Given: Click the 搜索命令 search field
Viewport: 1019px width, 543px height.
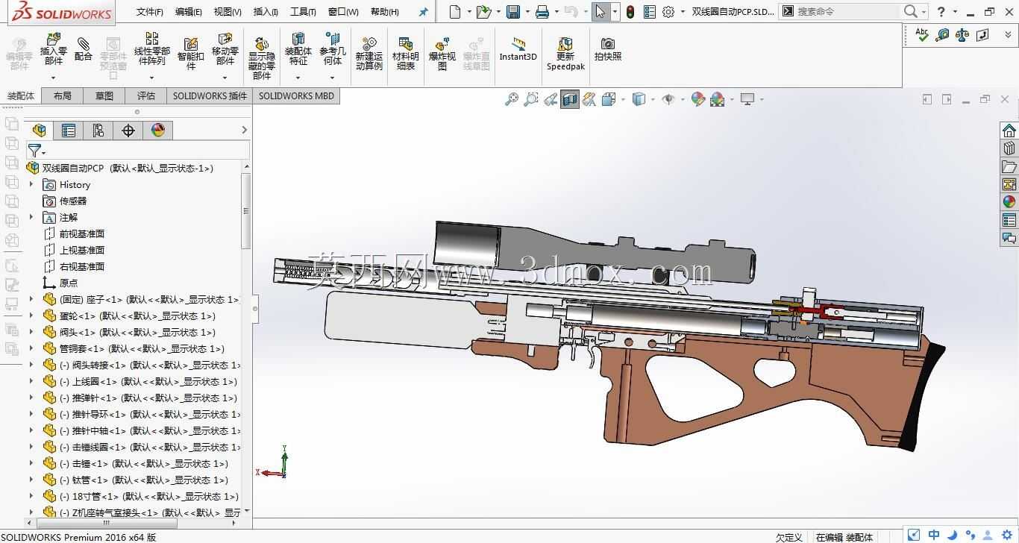Looking at the screenshot, I should 847,12.
